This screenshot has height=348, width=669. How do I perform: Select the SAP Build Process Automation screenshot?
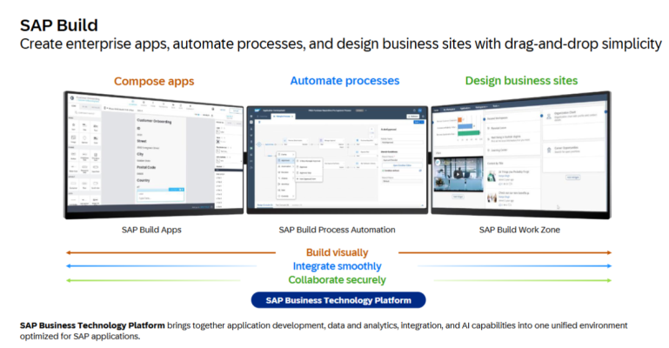tap(337, 160)
